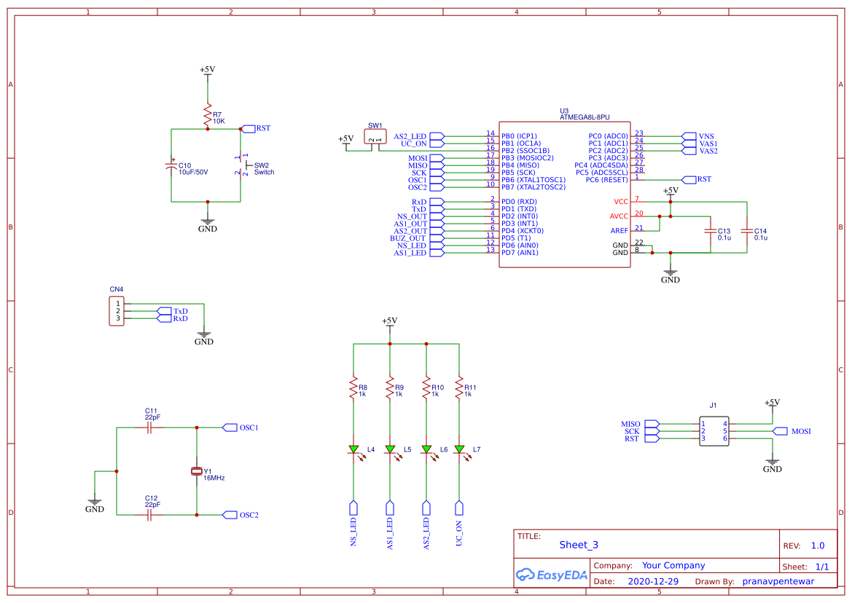Click the REV 1.0 field
The height and width of the screenshot is (603, 852).
click(819, 544)
